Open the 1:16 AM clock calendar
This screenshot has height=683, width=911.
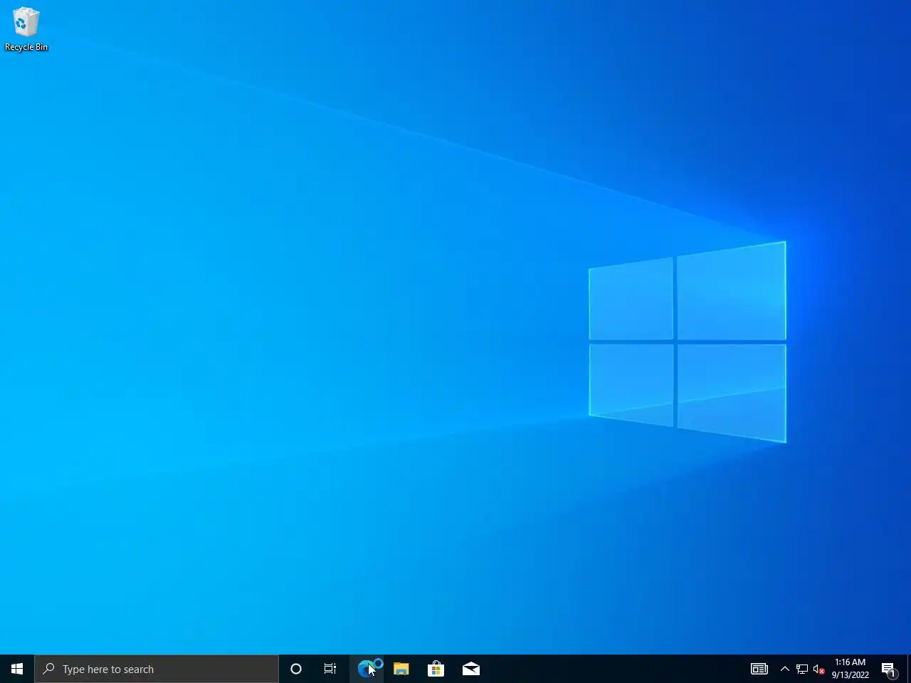[851, 669]
